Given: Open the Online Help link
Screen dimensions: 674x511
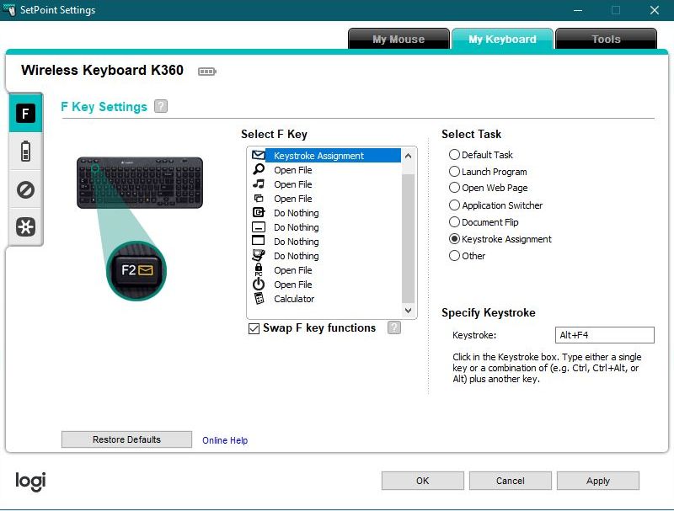Looking at the screenshot, I should [225, 440].
